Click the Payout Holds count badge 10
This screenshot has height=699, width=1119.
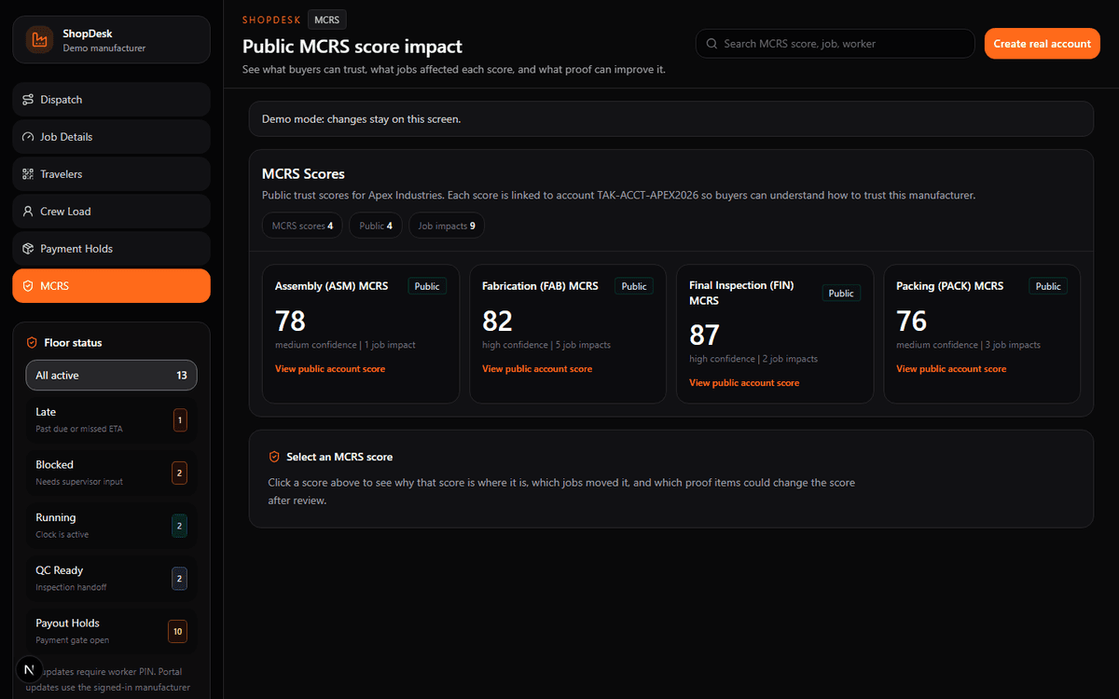tap(177, 631)
